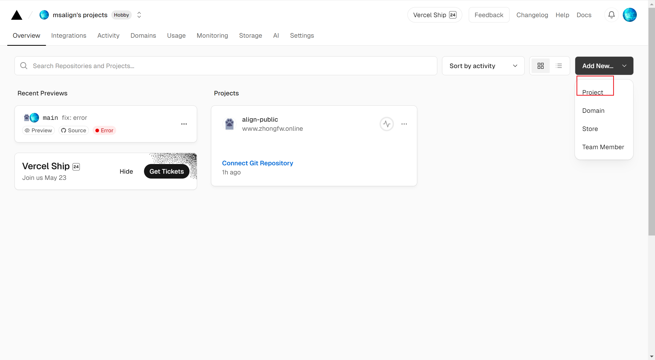Hide the Vercel Ship banner
Image resolution: width=655 pixels, height=360 pixels.
[126, 171]
